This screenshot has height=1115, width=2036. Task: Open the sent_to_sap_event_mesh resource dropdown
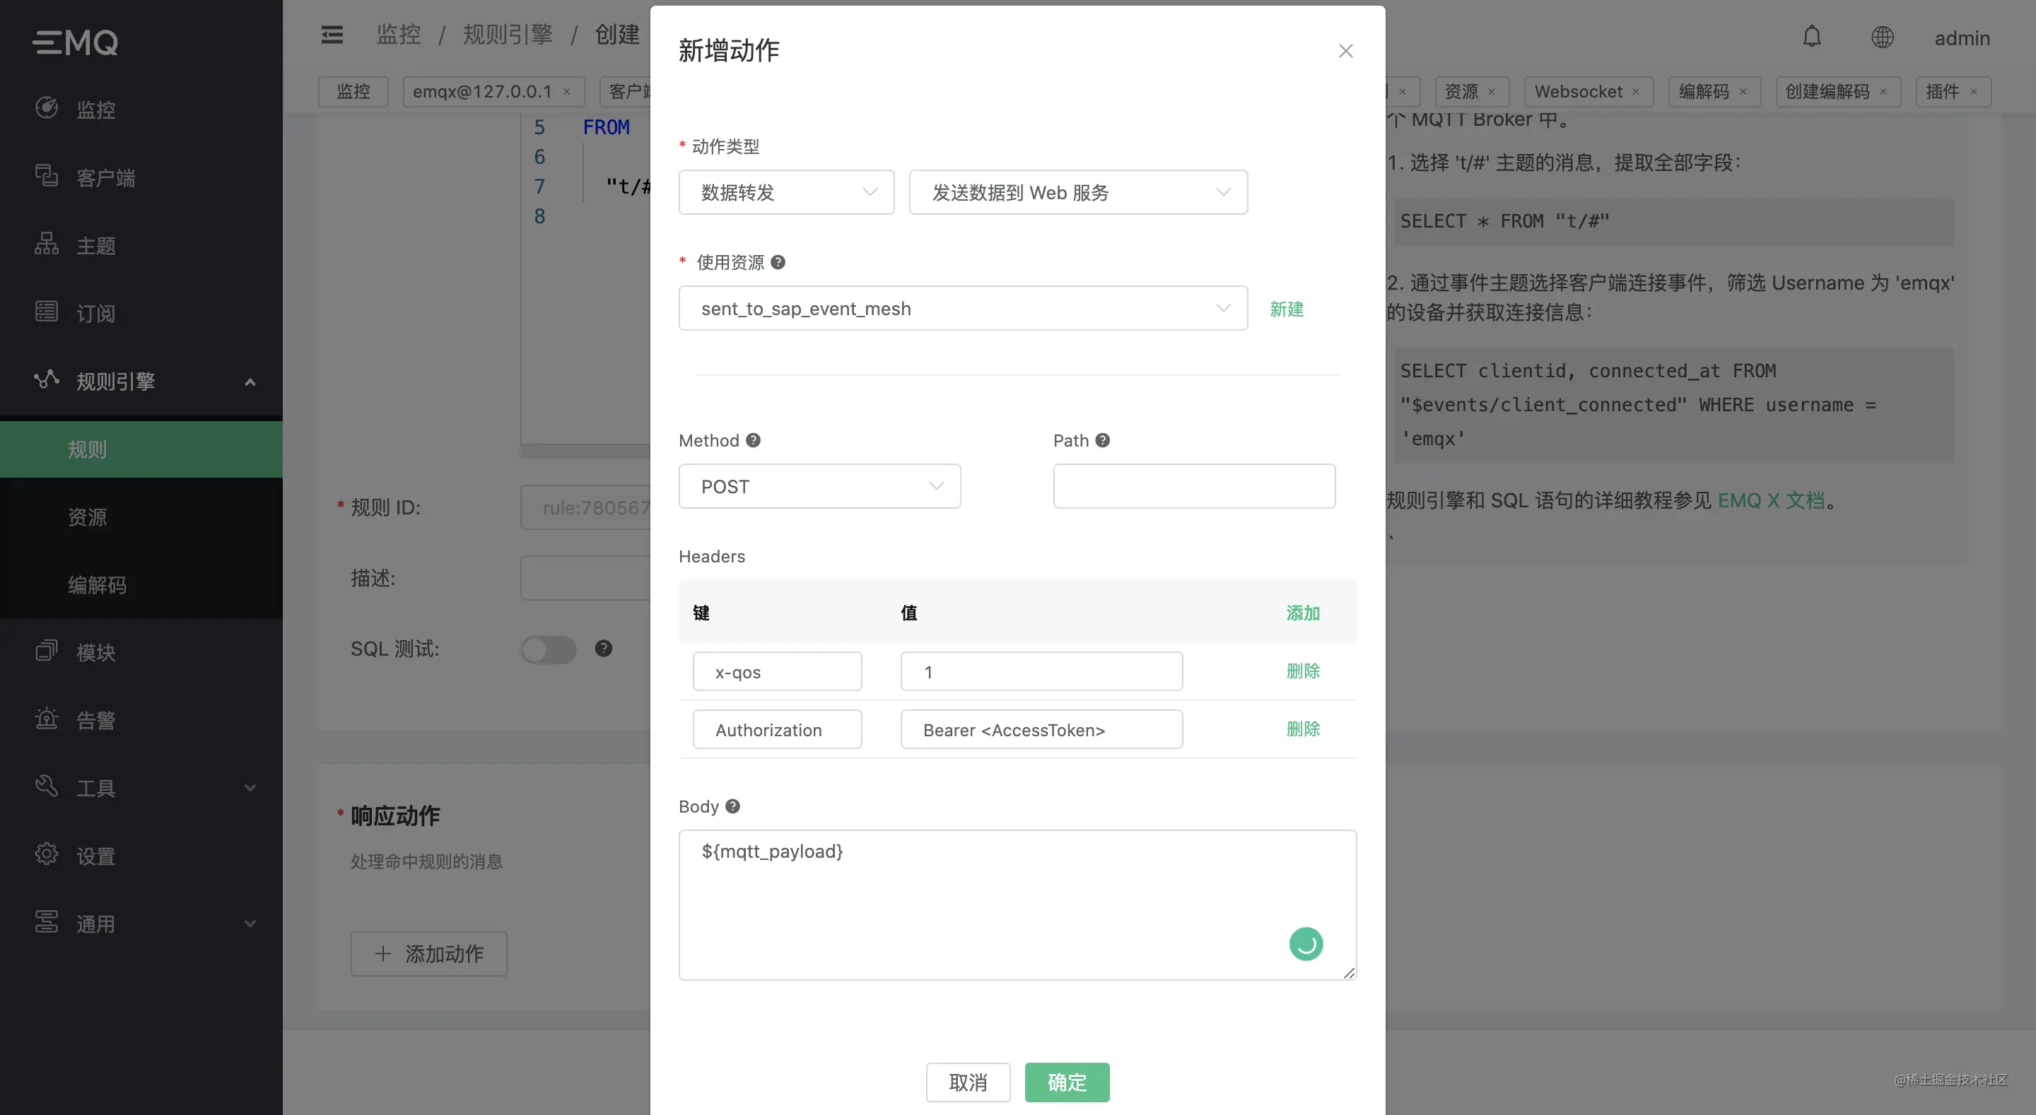point(963,308)
